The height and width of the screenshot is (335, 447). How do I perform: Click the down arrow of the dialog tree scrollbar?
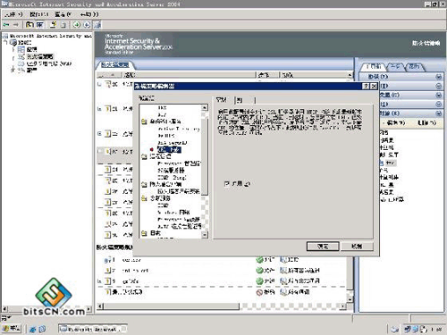click(205, 235)
